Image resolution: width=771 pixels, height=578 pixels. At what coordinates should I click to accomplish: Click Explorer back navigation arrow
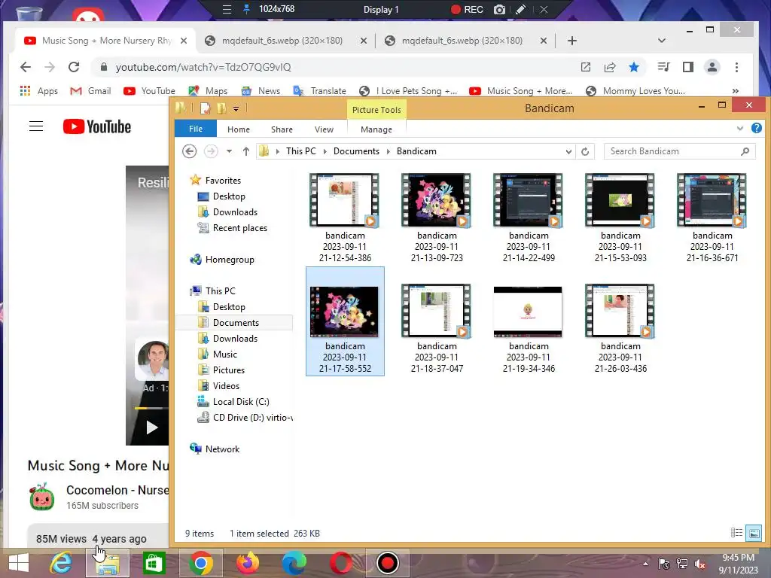point(189,151)
